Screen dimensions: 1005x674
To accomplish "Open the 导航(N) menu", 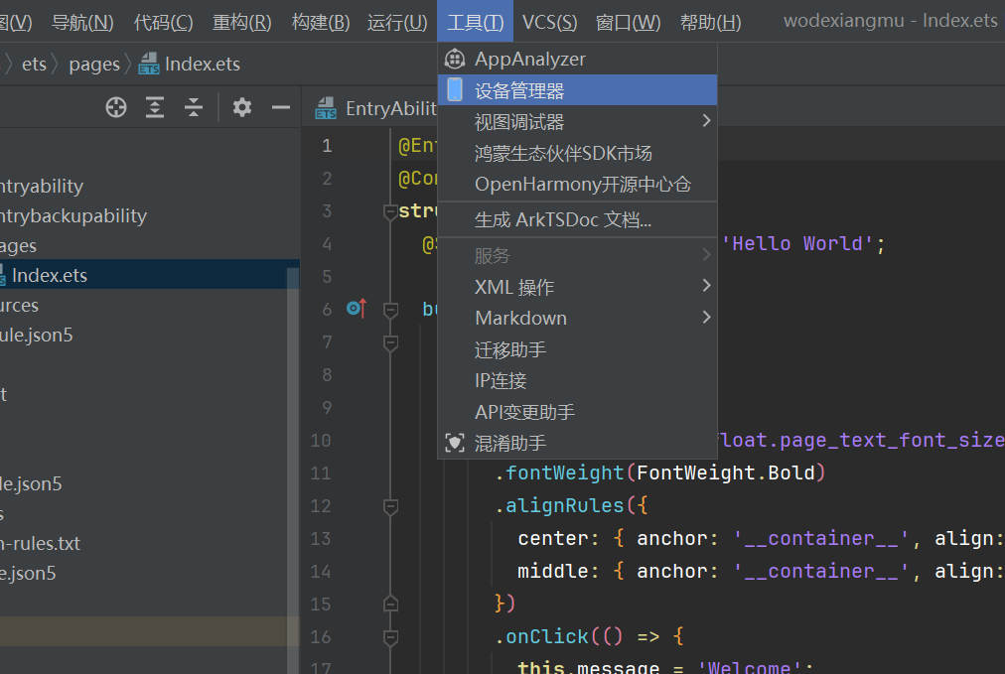I will tap(82, 23).
